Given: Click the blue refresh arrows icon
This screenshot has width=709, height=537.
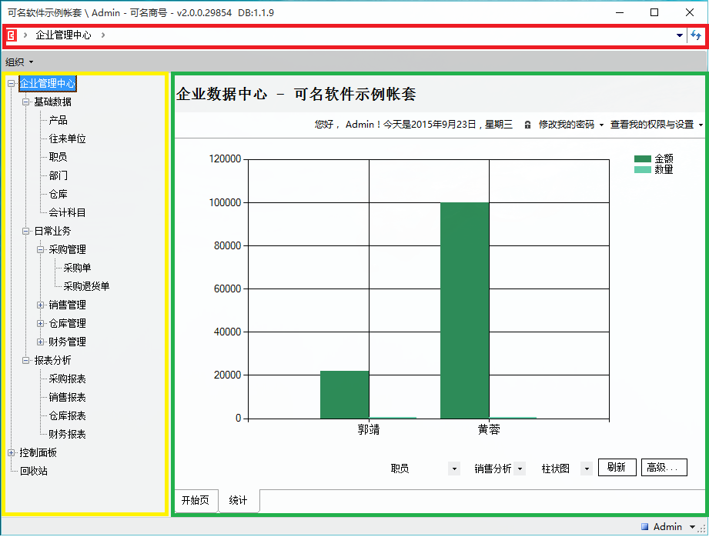Looking at the screenshot, I should [695, 35].
